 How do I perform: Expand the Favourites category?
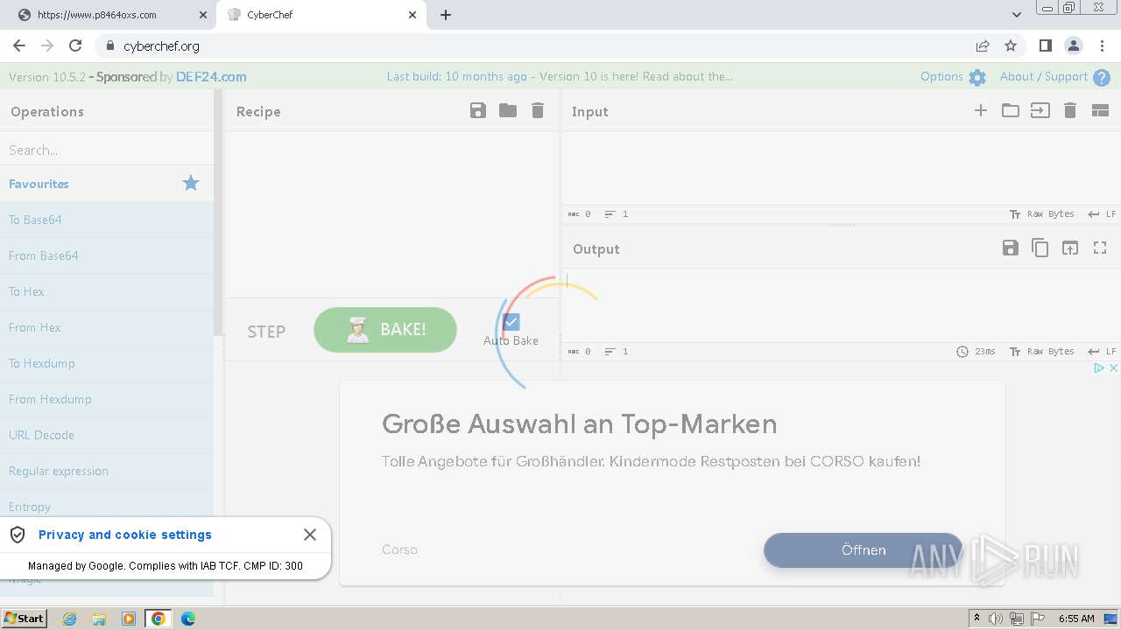tap(107, 184)
